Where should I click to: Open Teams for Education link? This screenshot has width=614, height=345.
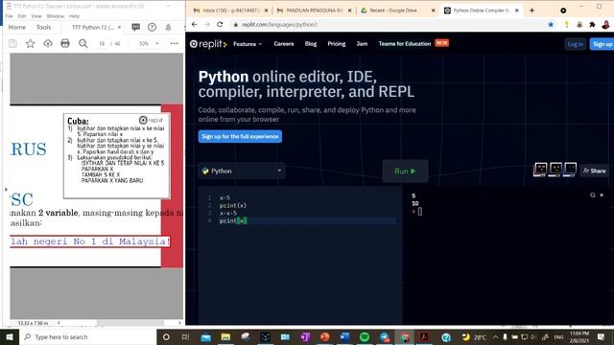pos(405,44)
